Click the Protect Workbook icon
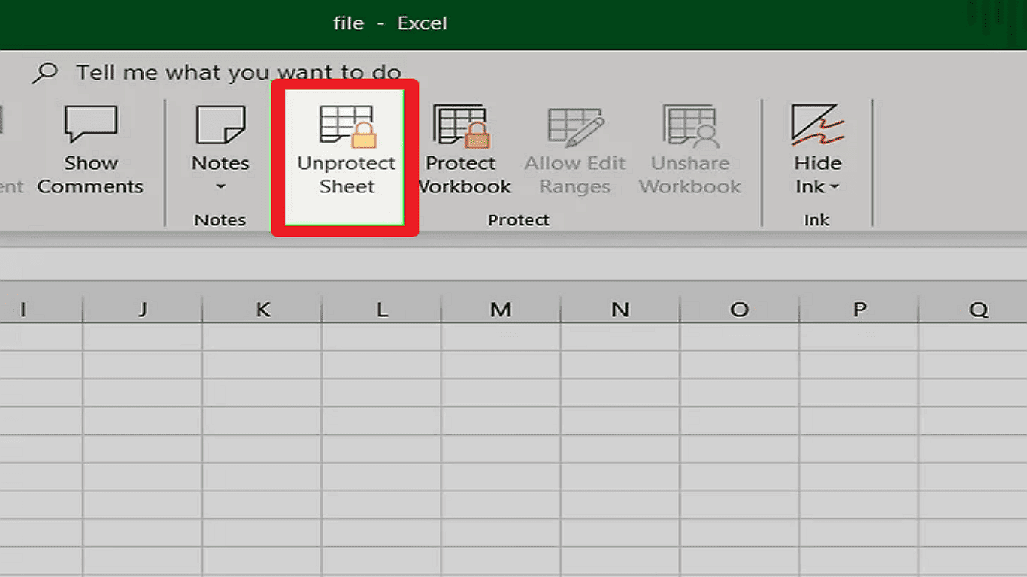Screen dimensions: 1027x577 [x=460, y=125]
